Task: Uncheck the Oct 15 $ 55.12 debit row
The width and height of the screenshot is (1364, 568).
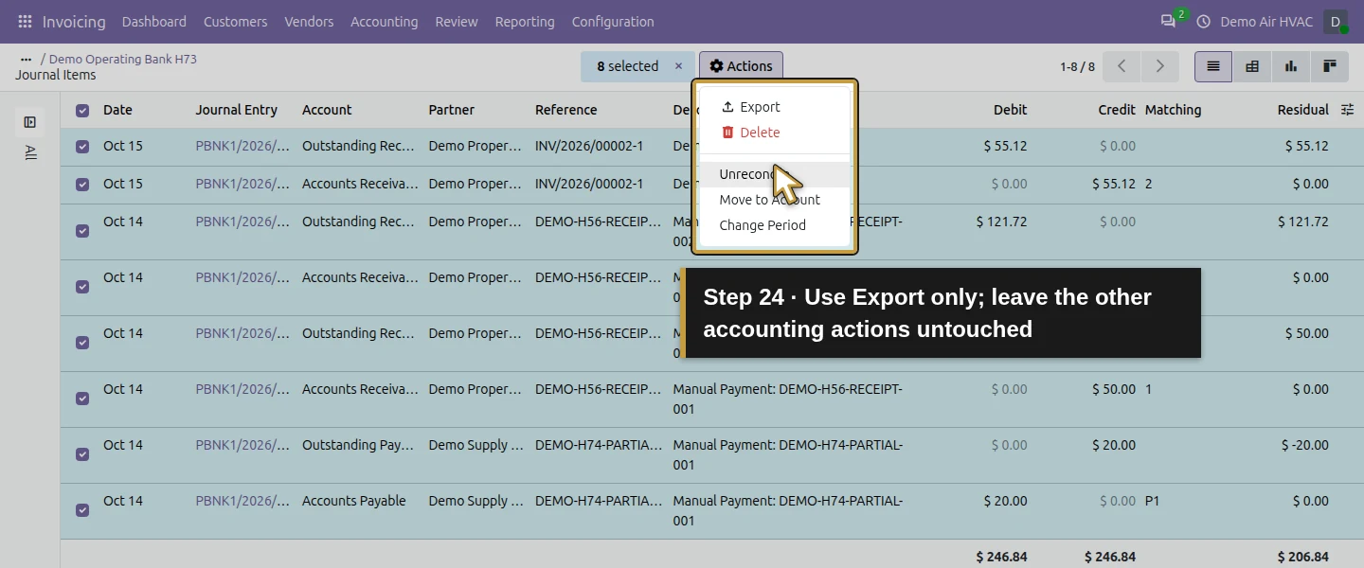Action: click(x=82, y=147)
